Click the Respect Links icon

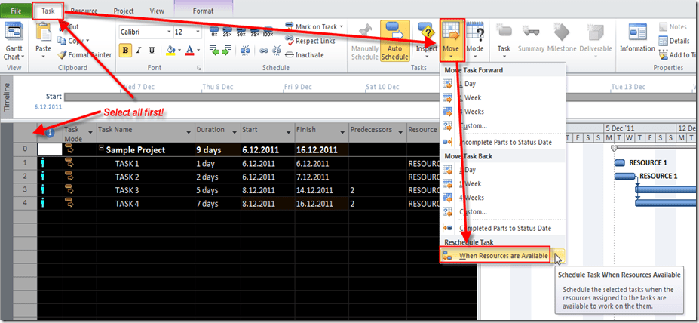coord(290,42)
